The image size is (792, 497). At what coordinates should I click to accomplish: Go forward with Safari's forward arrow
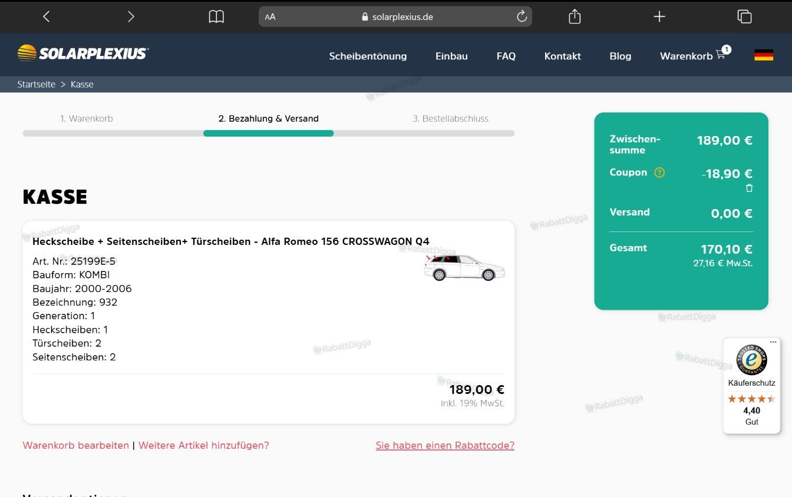point(131,16)
